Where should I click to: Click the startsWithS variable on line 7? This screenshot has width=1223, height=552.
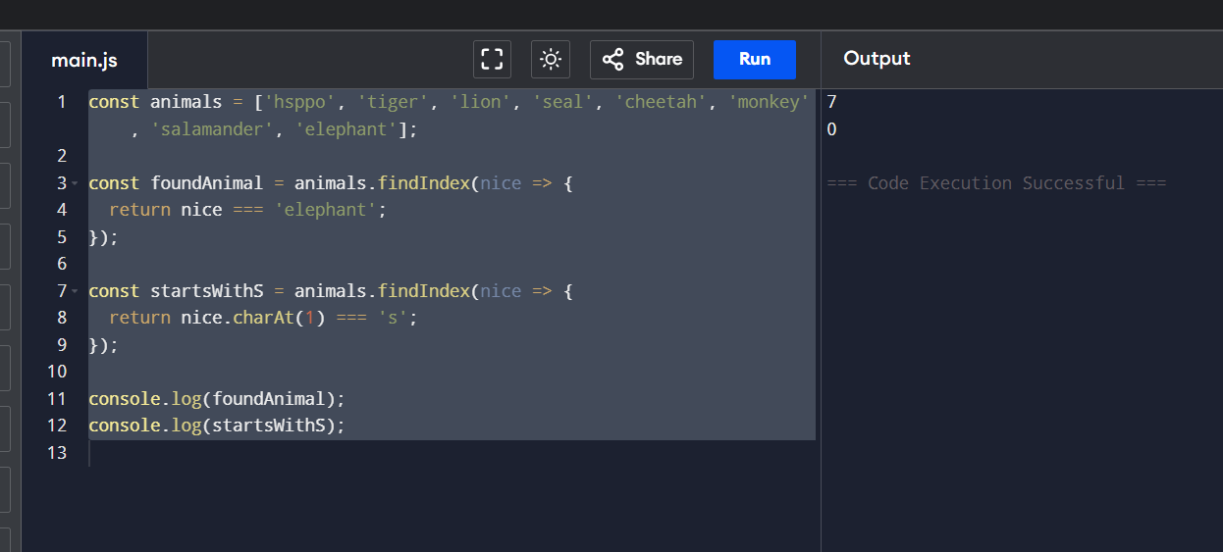(x=207, y=291)
